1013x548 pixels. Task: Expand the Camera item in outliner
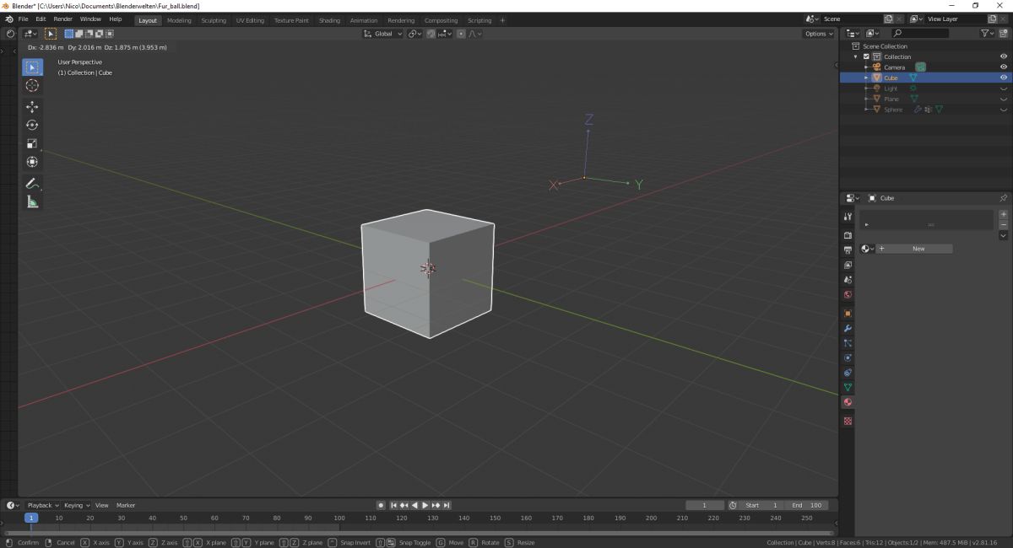pyautogui.click(x=866, y=67)
